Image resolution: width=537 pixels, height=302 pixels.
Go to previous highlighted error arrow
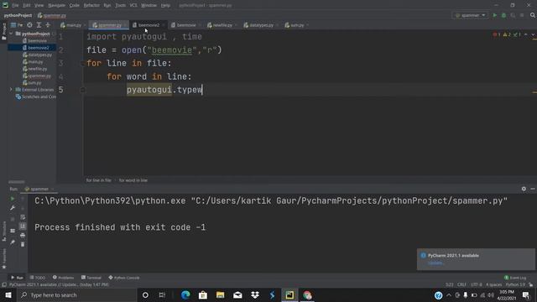coord(526,34)
